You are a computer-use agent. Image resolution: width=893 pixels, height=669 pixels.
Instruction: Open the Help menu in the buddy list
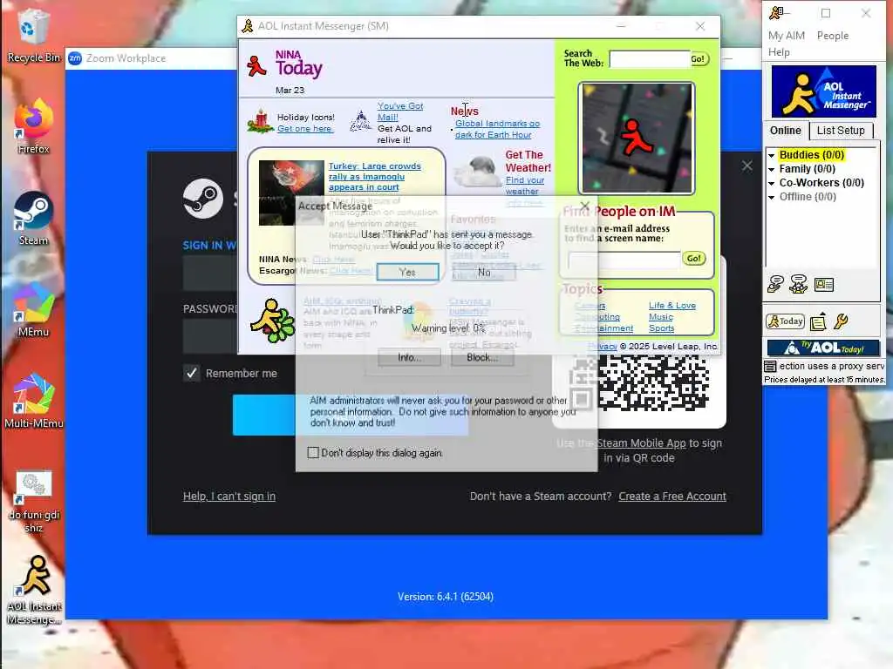pos(779,51)
